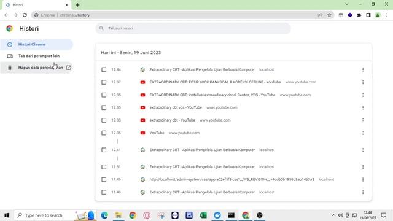Open more actions for FITUR LOCK BANKSOAL entry
The height and width of the screenshot is (221, 393).
363,82
